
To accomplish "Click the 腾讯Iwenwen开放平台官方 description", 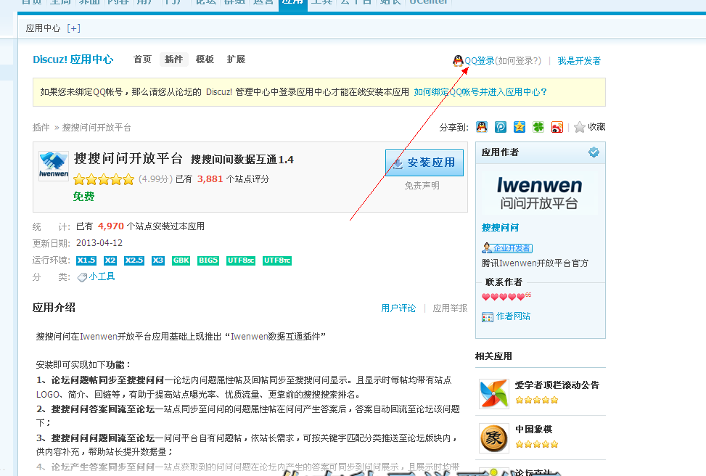I will click(535, 263).
